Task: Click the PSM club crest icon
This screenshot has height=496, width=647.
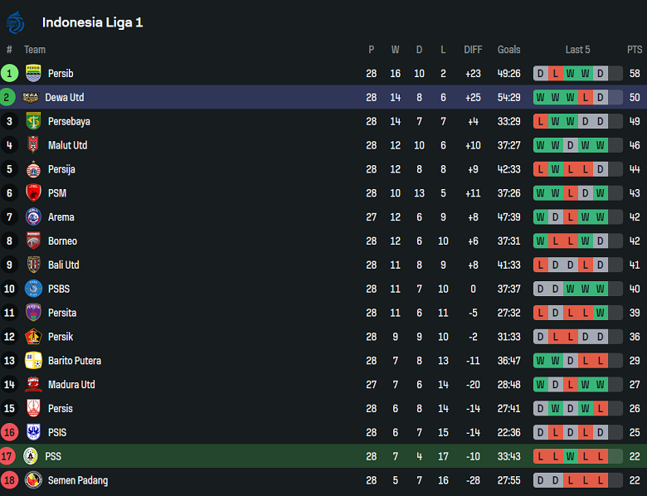Action: [x=33, y=193]
